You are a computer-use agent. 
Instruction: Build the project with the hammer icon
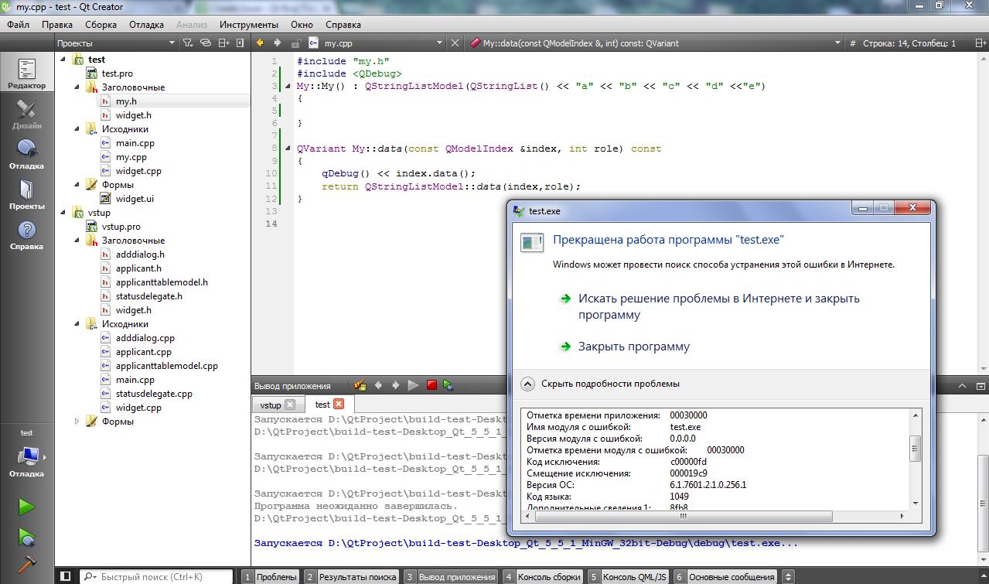pos(27,565)
